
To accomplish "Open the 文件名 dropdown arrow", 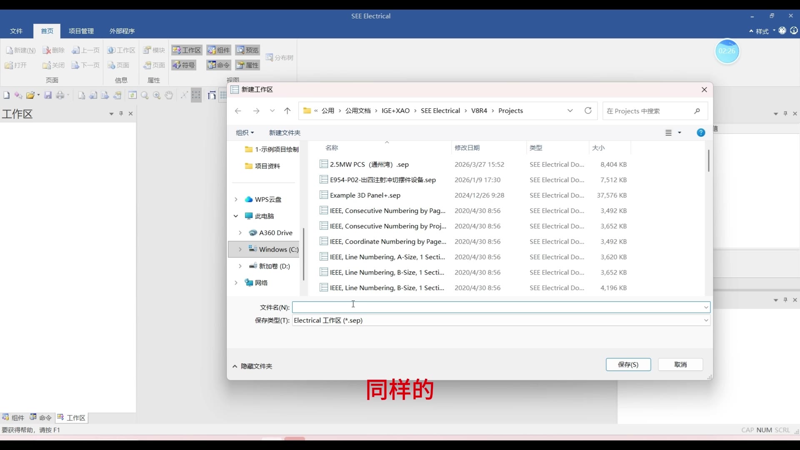I will 706,307.
